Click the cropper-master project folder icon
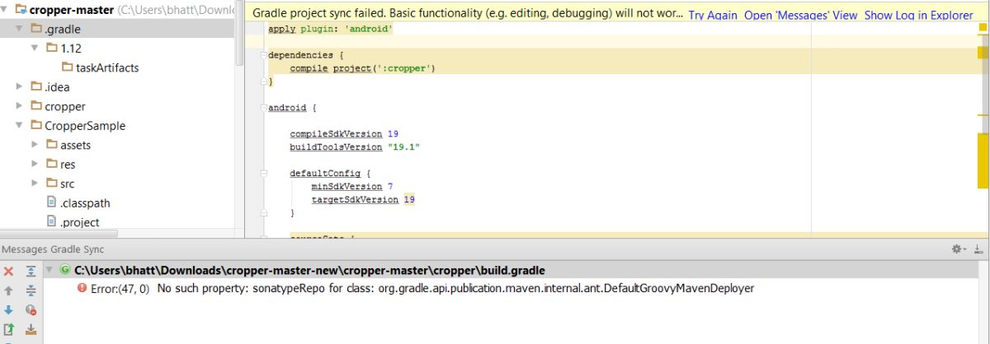 click(x=21, y=10)
